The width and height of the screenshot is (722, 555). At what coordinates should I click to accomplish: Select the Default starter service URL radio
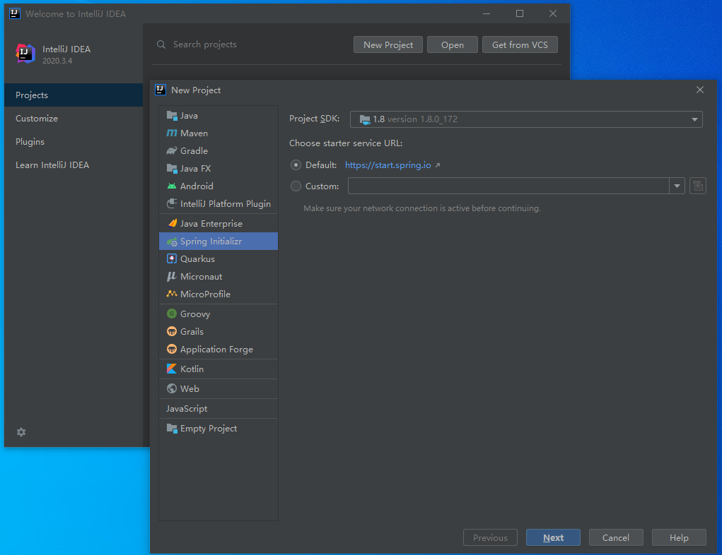coord(296,165)
